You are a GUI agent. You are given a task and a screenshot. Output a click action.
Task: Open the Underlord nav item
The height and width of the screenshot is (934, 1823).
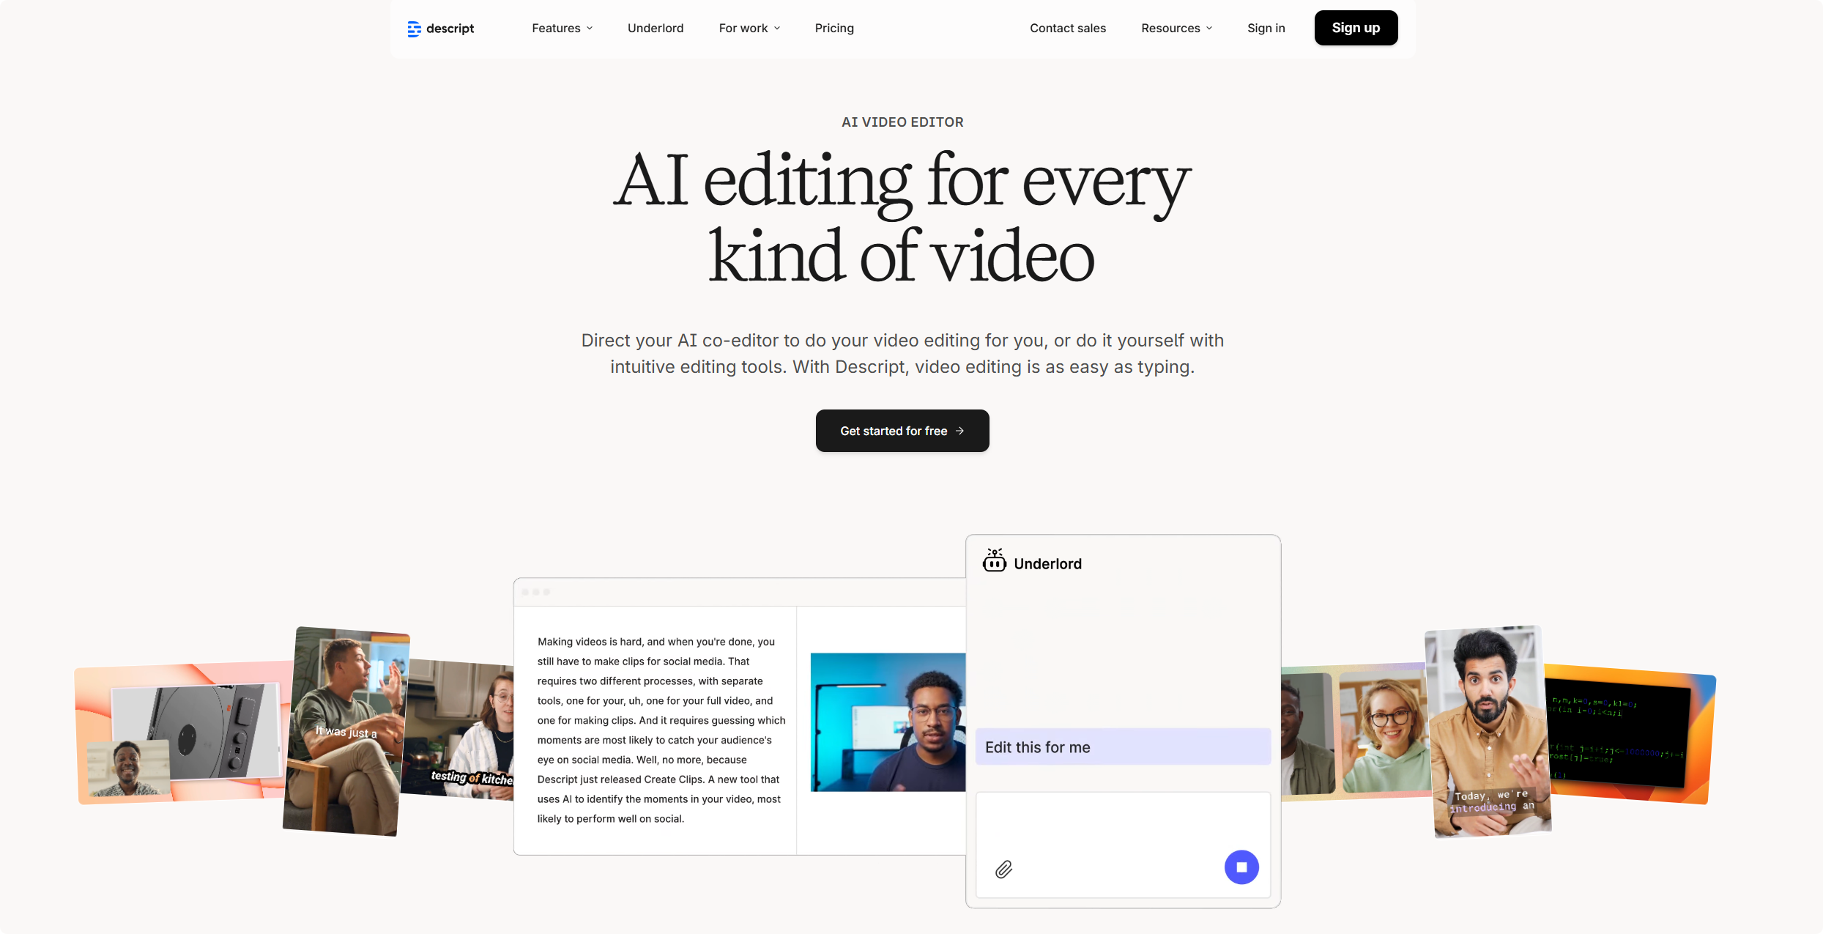pyautogui.click(x=655, y=28)
